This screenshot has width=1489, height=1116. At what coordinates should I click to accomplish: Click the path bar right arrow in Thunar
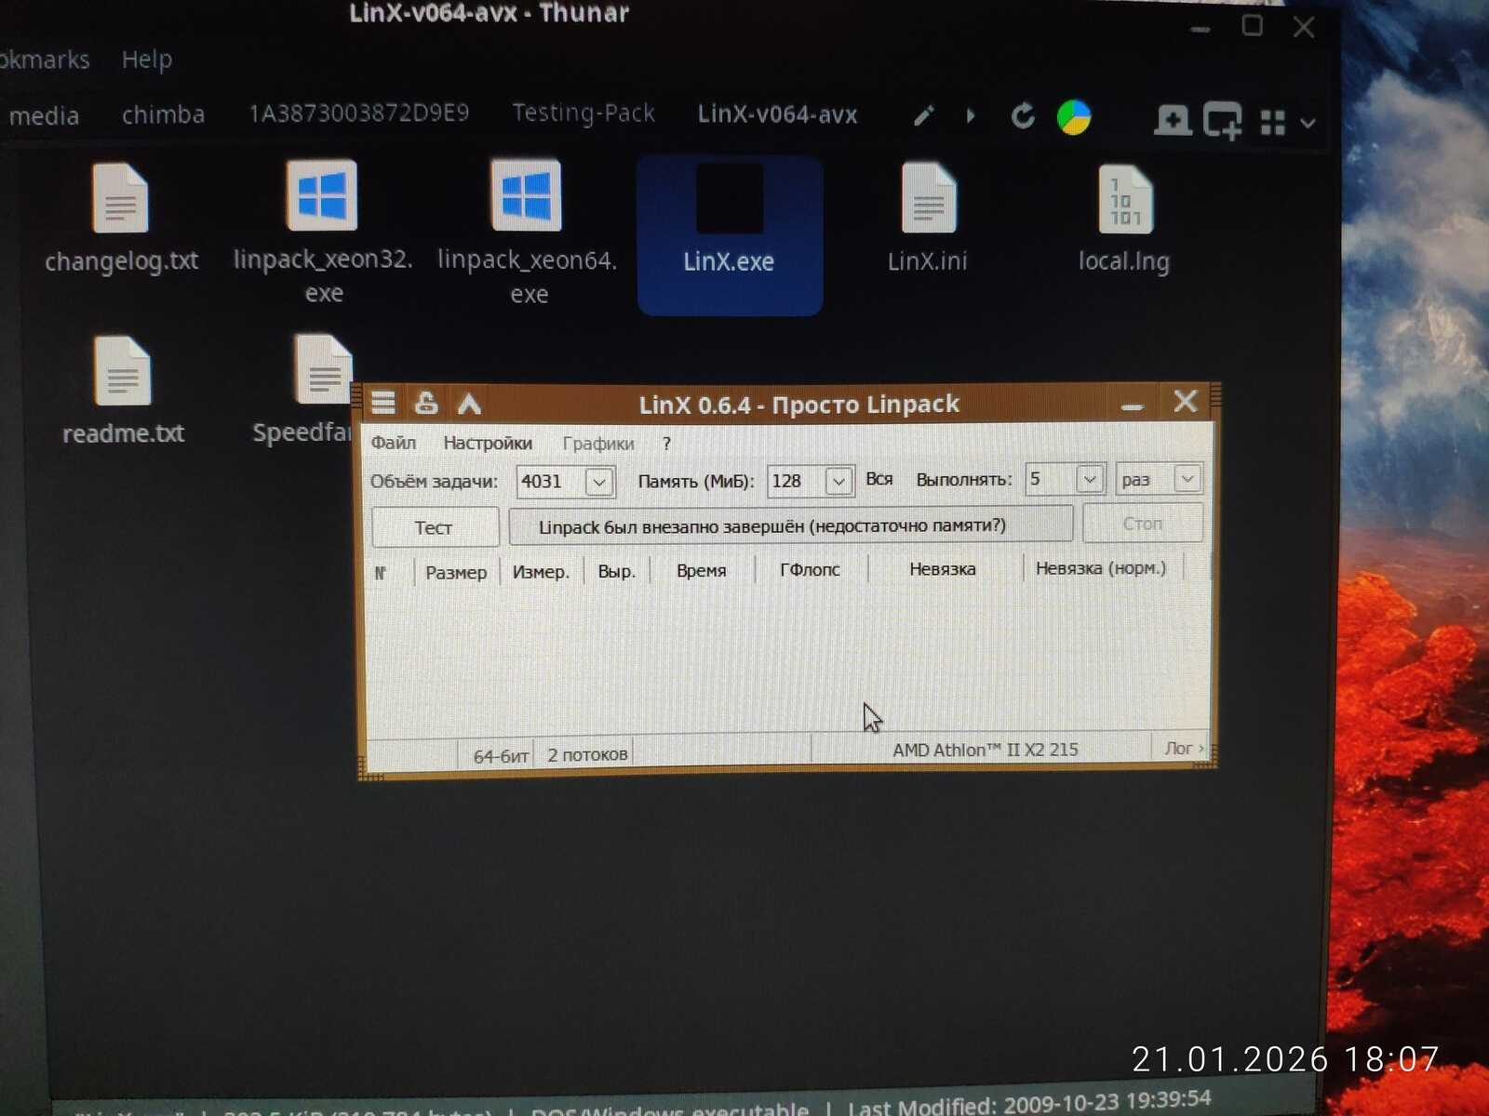click(971, 116)
